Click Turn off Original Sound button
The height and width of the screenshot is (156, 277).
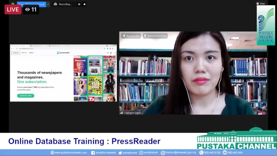click(x=31, y=4)
